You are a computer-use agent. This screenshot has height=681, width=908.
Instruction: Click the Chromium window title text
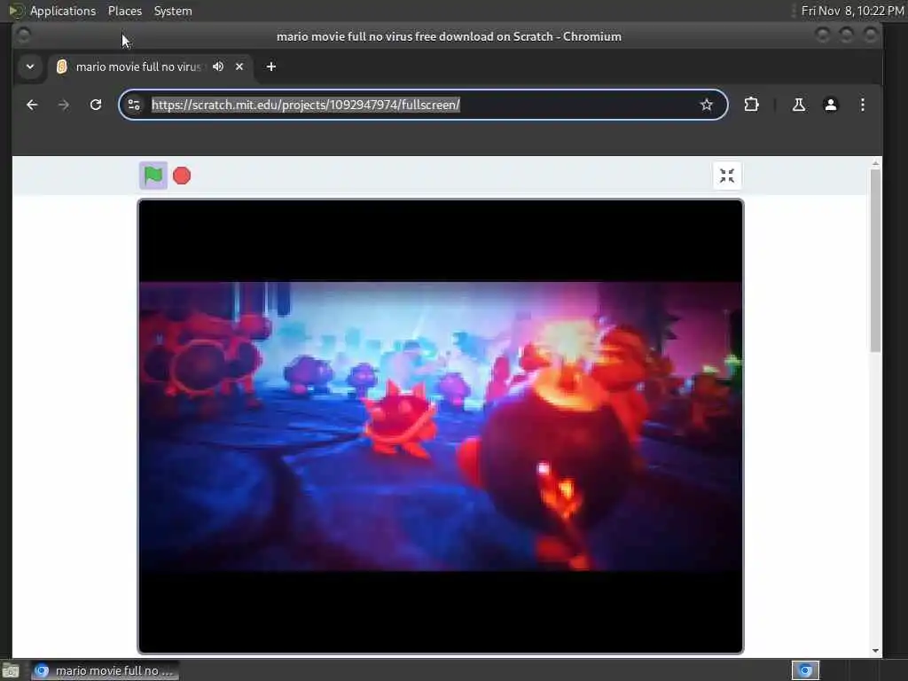pos(449,36)
